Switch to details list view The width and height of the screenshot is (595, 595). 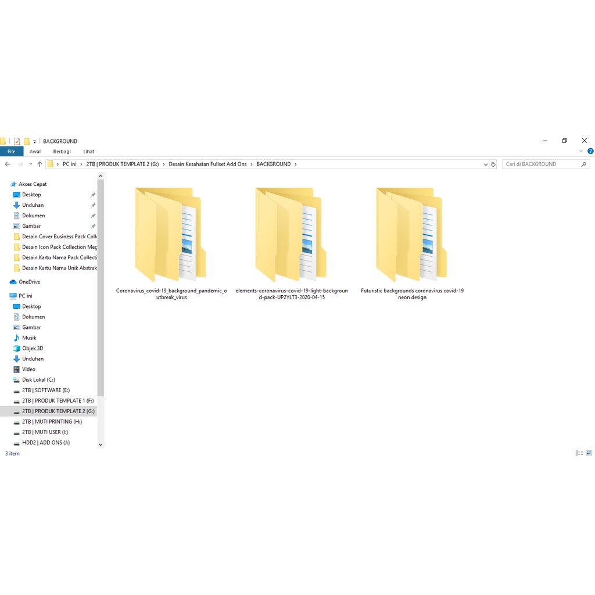579,453
